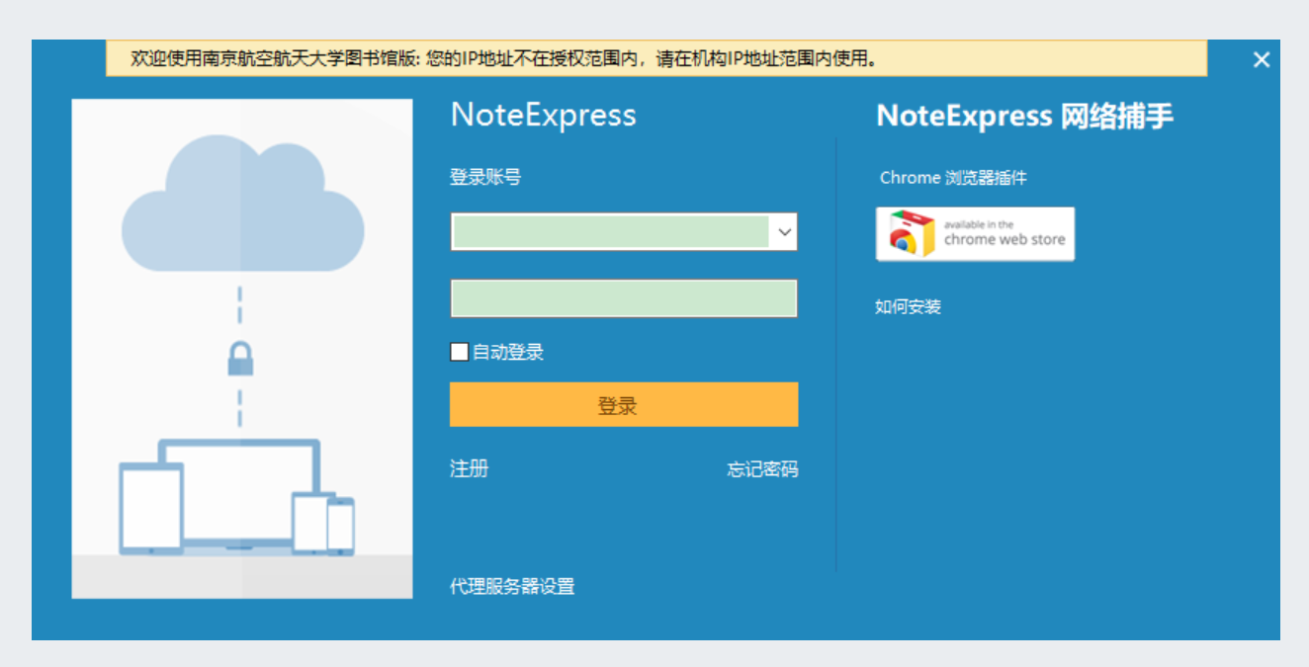Click the Chrome 浏览器插件 label

pyautogui.click(x=953, y=178)
